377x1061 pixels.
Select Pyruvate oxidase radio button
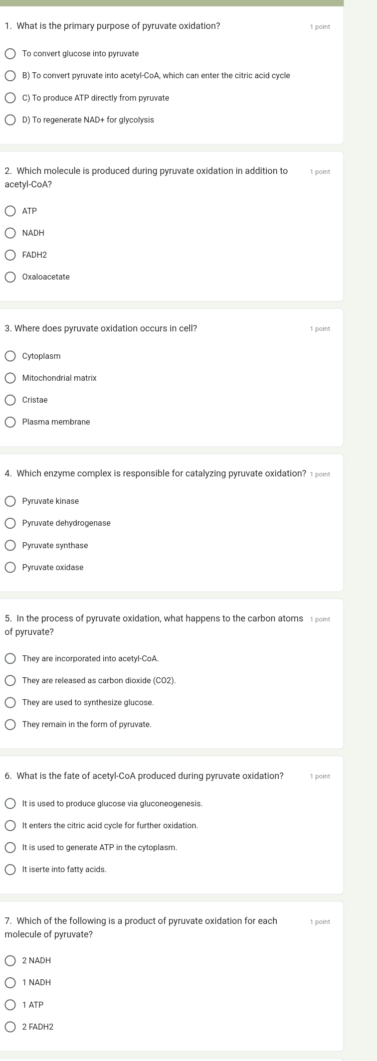click(x=10, y=568)
